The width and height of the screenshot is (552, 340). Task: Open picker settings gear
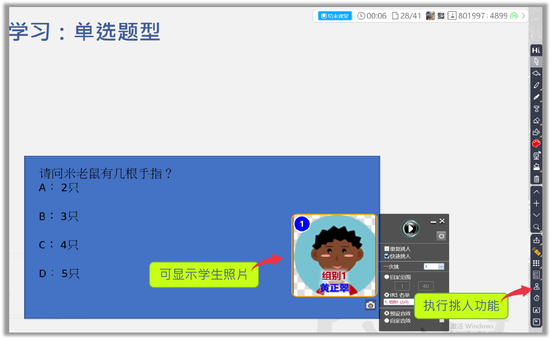click(441, 236)
